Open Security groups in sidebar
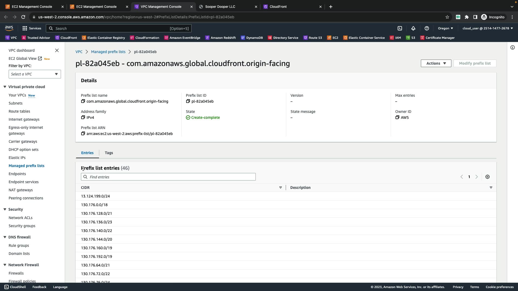The height and width of the screenshot is (291, 518). coord(22,226)
